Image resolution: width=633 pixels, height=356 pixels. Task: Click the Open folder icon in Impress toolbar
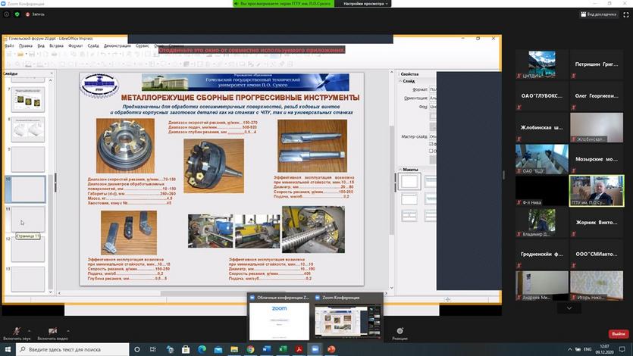[x=20, y=55]
